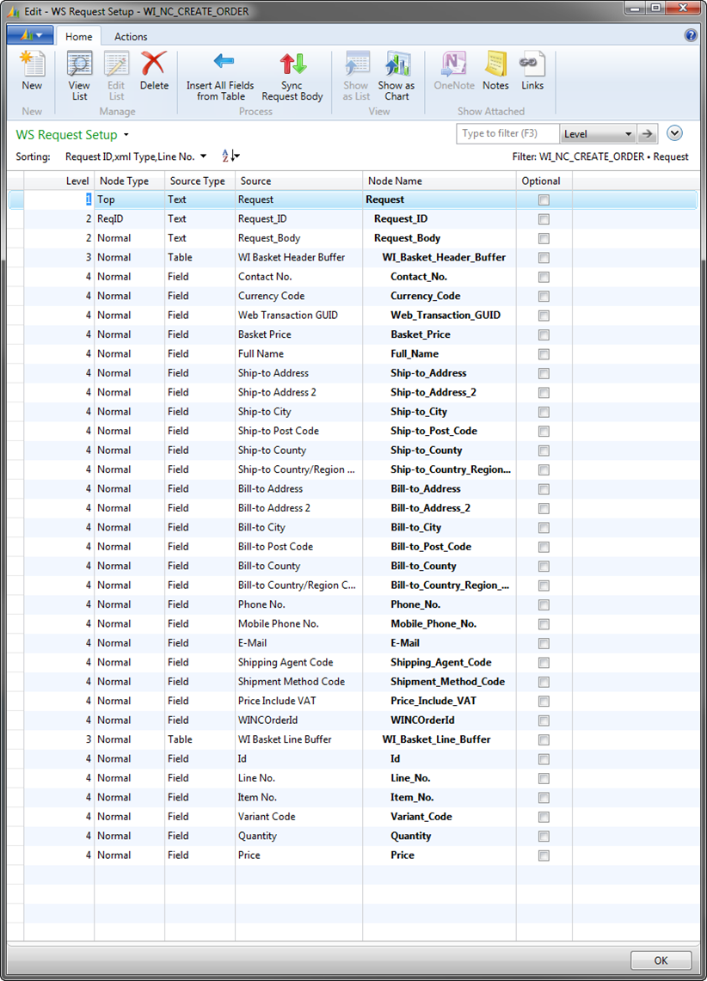Expand the WS Request Setup title dropdown
The image size is (707, 981).
point(126,135)
